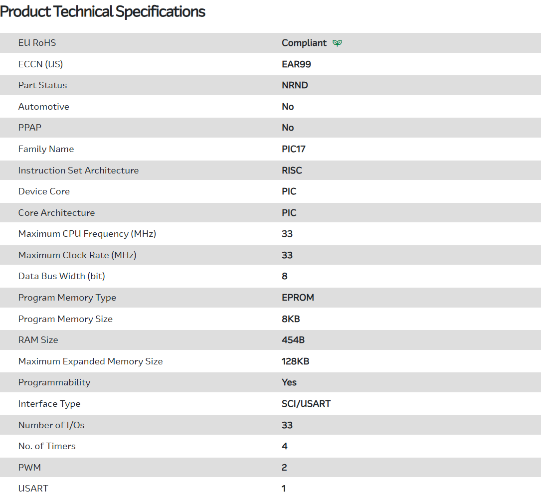The image size is (541, 497).
Task: Click the Data Bus Width value 8
Action: pos(285,276)
